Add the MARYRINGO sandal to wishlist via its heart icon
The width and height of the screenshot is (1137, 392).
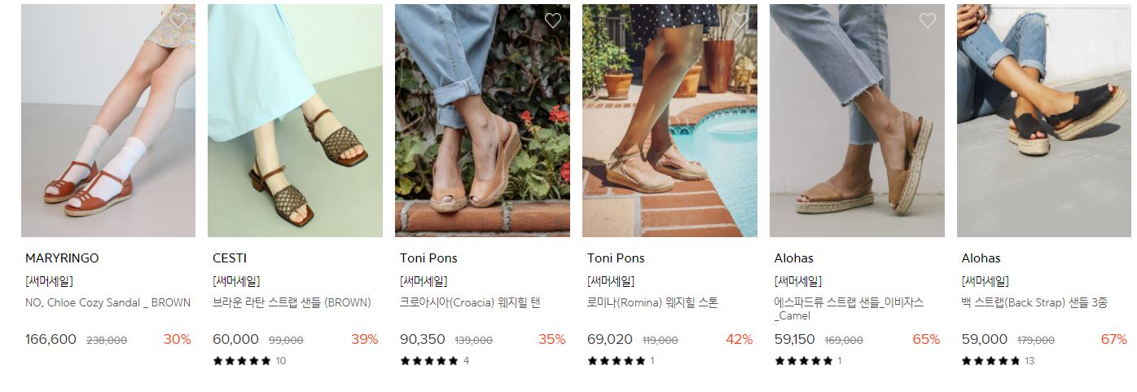point(178,20)
